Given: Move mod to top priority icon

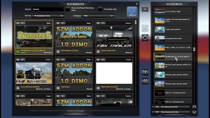Looking at the screenshot, I should pos(194,107).
